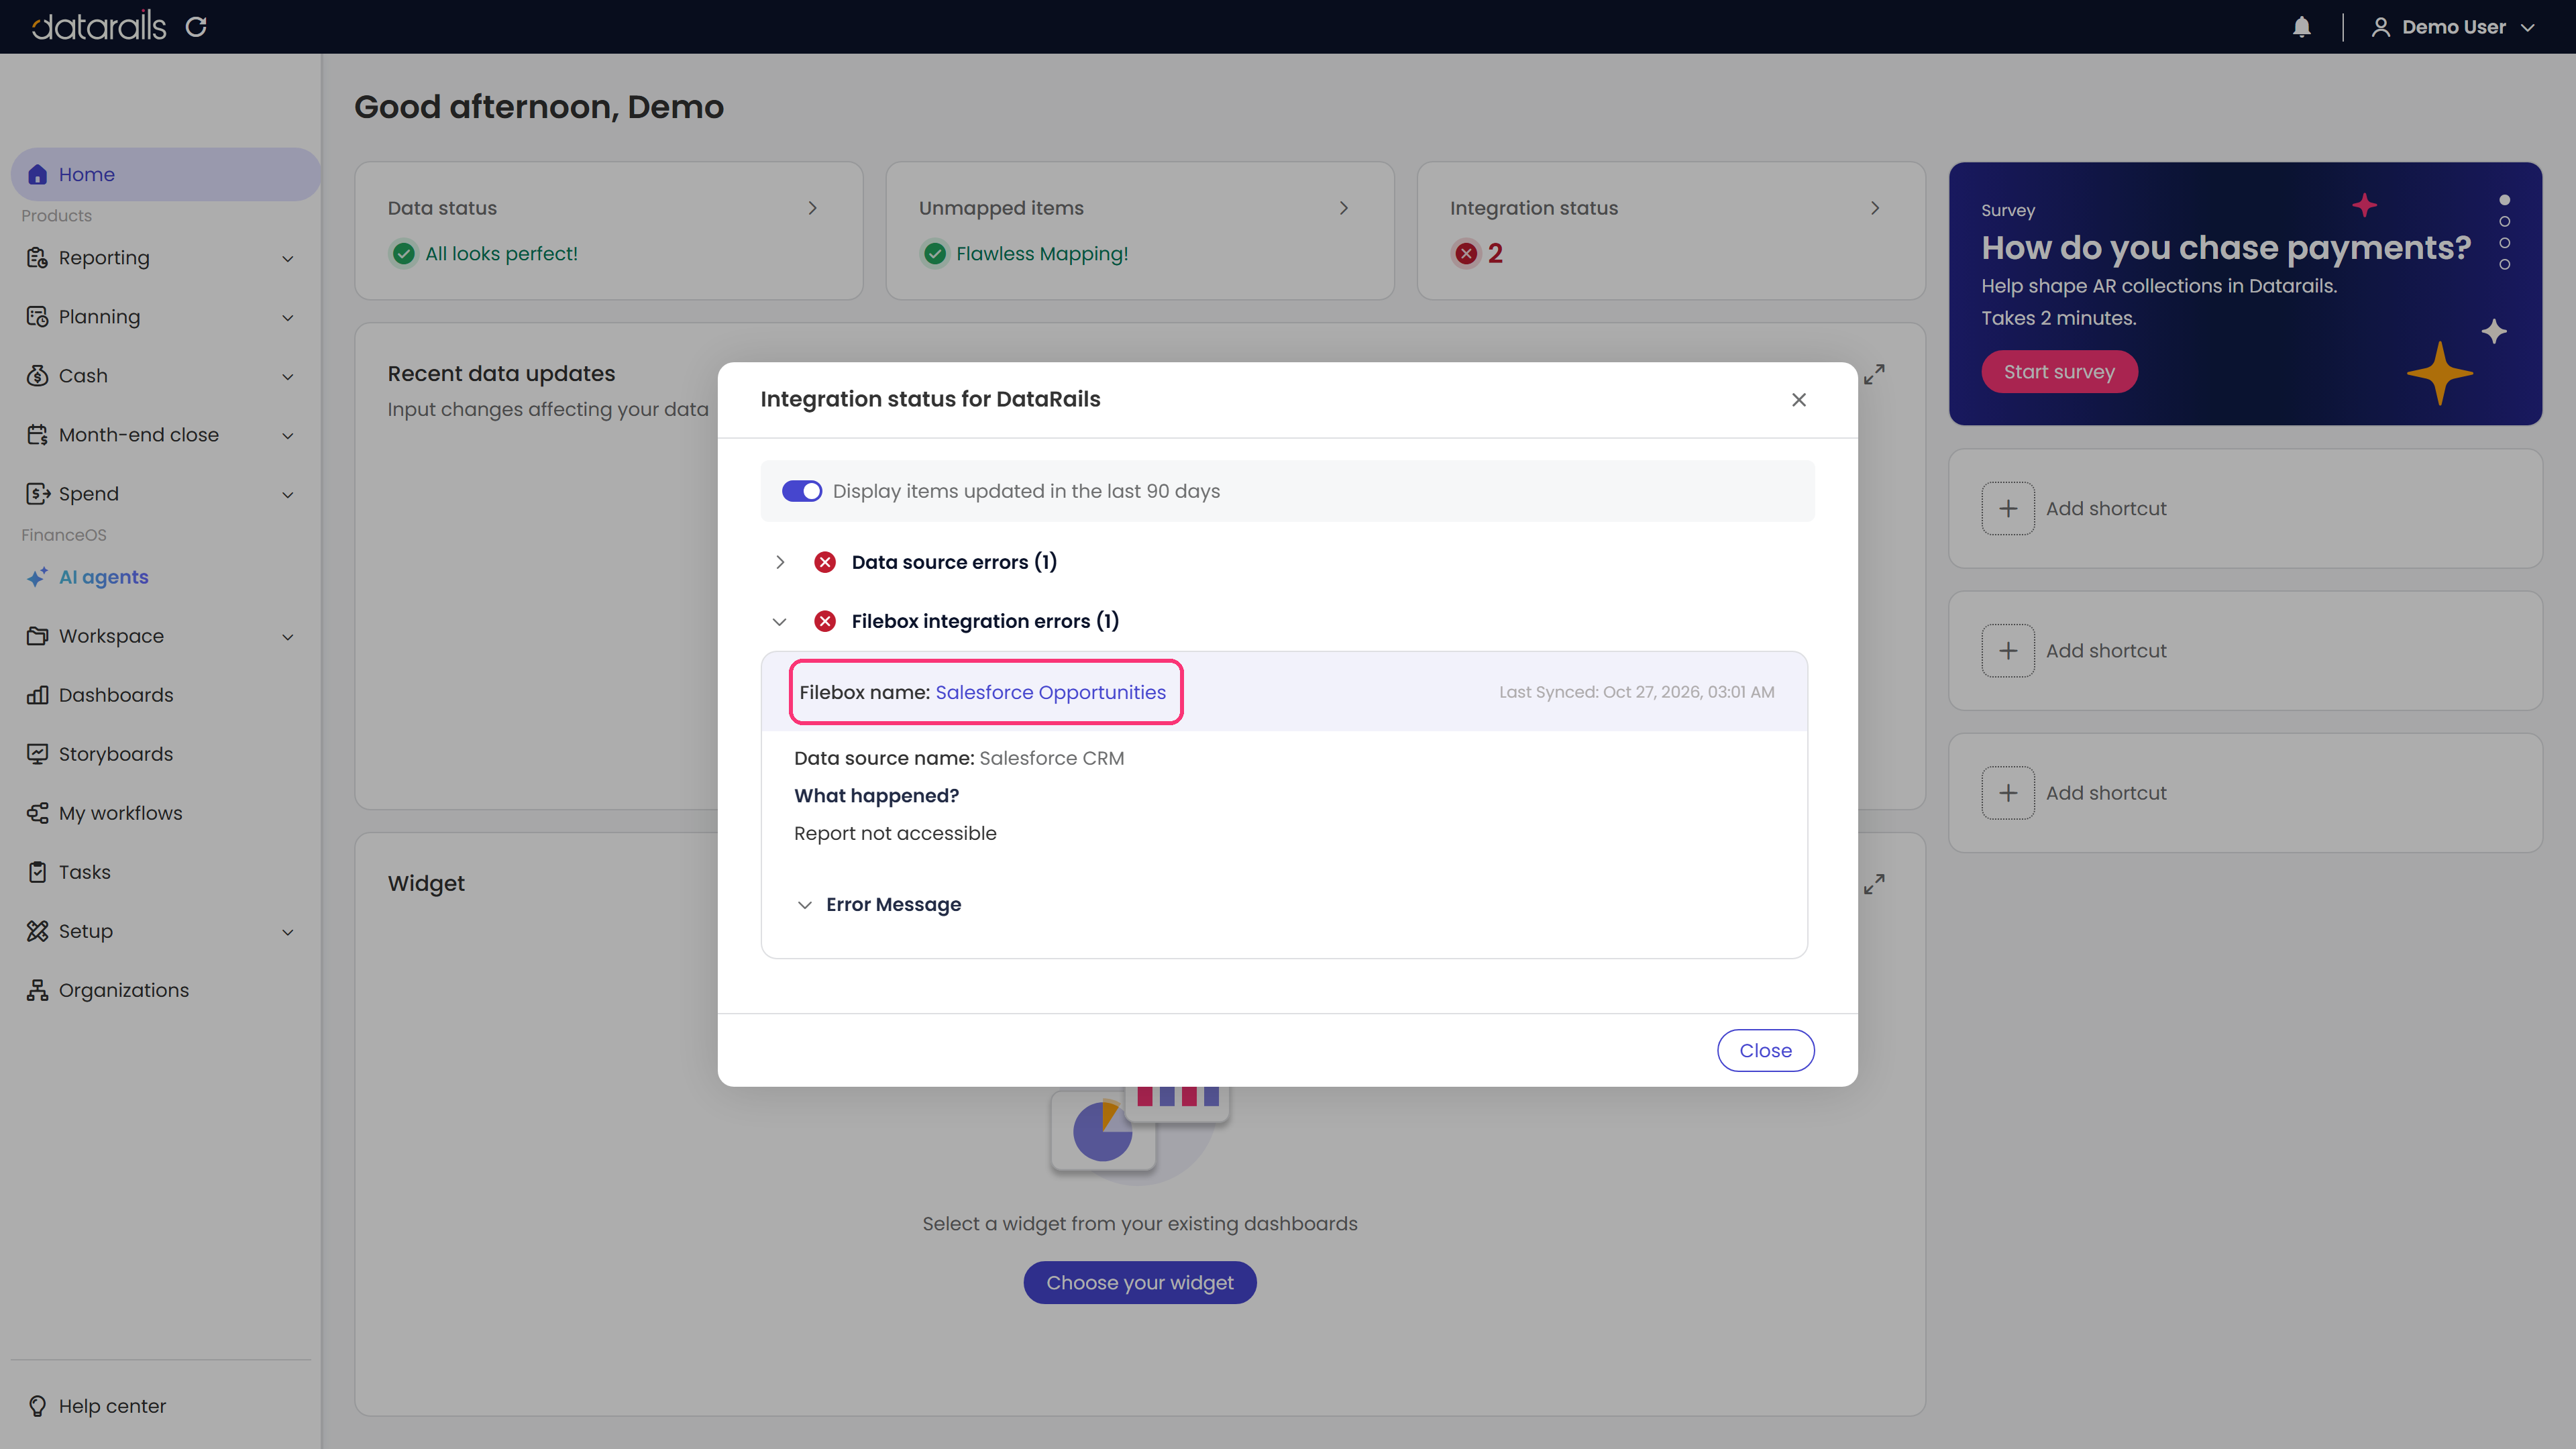Image resolution: width=2576 pixels, height=1449 pixels.
Task: Click the Data source errors red error icon
Action: point(825,562)
